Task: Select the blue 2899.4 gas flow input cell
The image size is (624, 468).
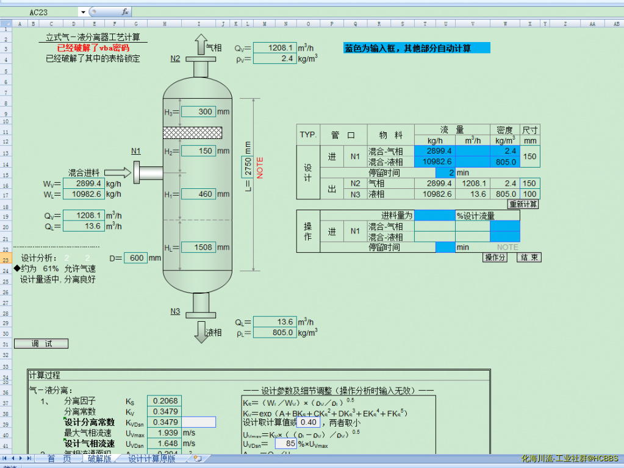Action: pyautogui.click(x=434, y=151)
